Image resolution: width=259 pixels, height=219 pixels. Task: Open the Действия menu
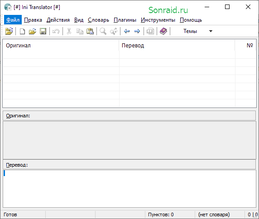tap(58, 20)
